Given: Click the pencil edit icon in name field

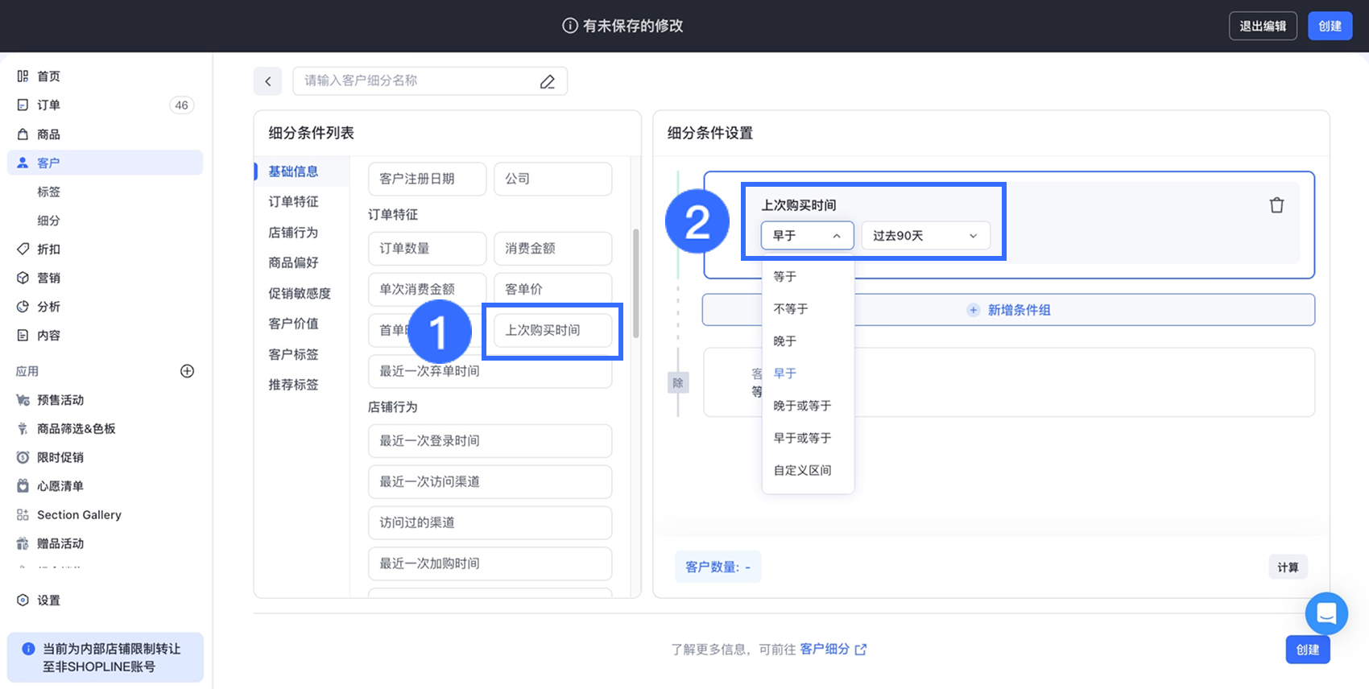Looking at the screenshot, I should (548, 81).
